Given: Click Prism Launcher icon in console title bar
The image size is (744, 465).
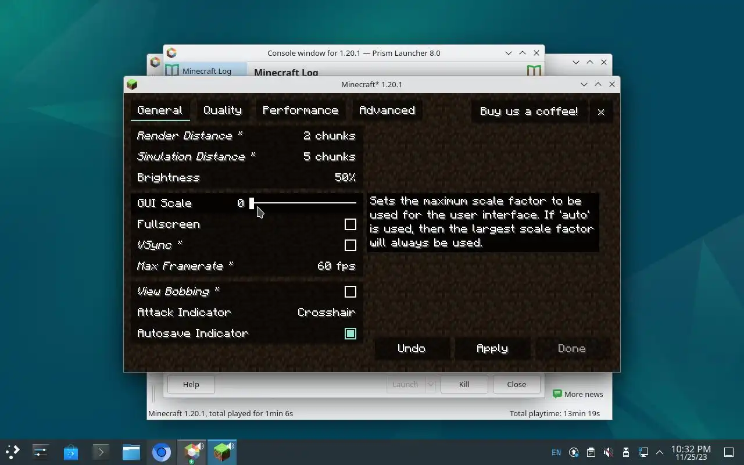Looking at the screenshot, I should [x=171, y=53].
